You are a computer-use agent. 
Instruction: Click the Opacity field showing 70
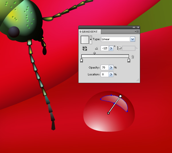click(x=105, y=68)
